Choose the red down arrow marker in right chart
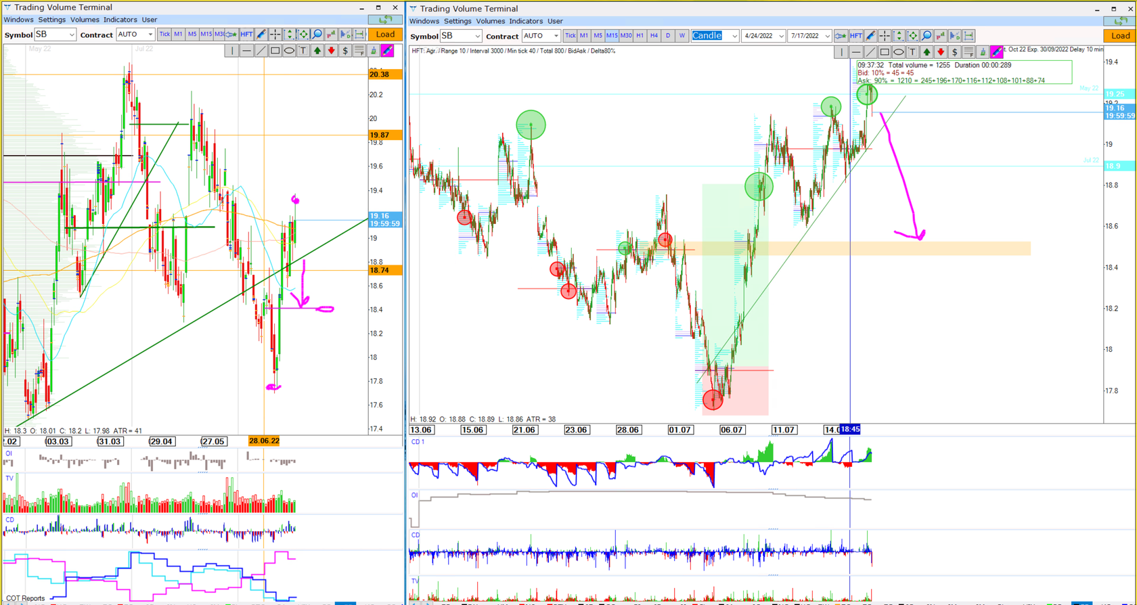 pos(941,52)
